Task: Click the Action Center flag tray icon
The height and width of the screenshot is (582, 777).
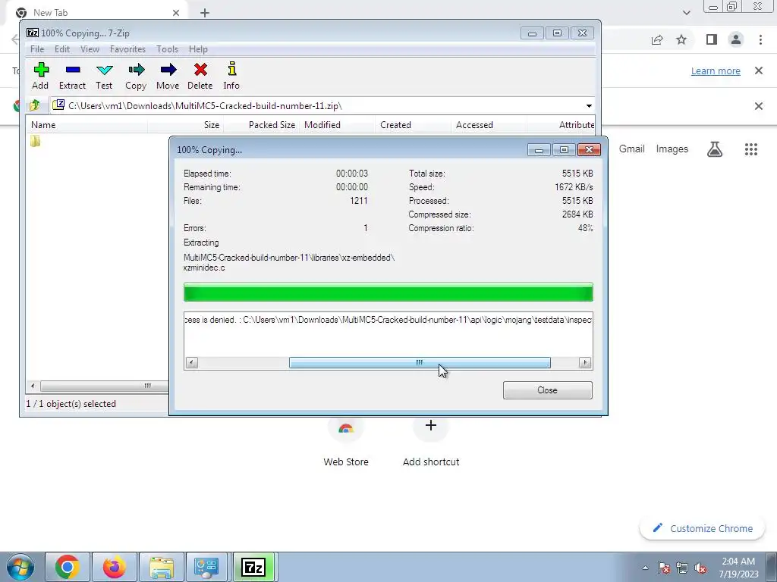Action: [x=664, y=568]
